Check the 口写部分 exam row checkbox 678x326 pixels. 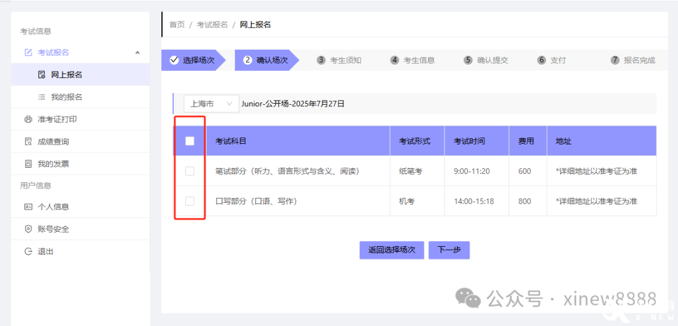click(x=190, y=201)
